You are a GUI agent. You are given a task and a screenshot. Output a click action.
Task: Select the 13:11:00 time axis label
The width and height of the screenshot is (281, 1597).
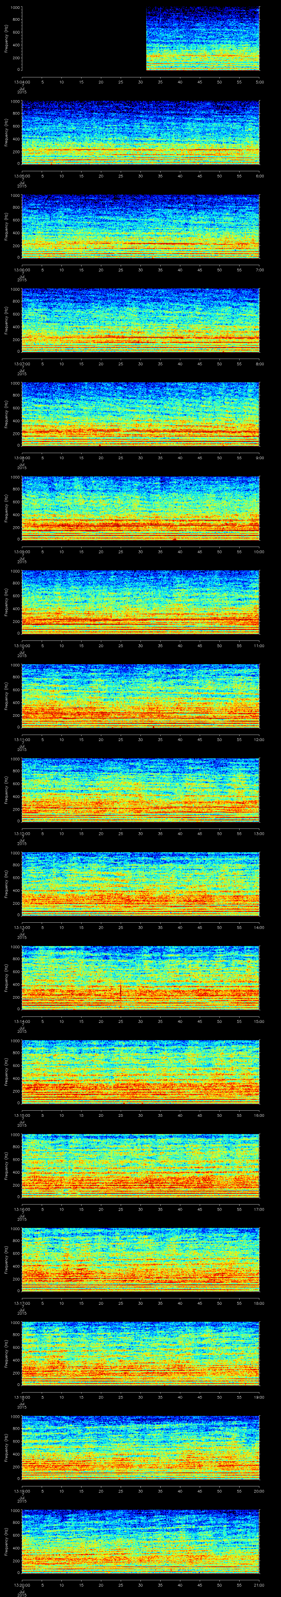point(22,740)
